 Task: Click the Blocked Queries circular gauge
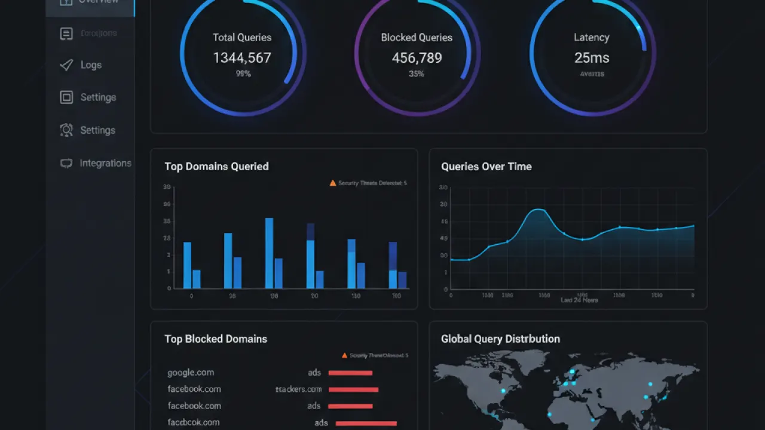coord(417,54)
